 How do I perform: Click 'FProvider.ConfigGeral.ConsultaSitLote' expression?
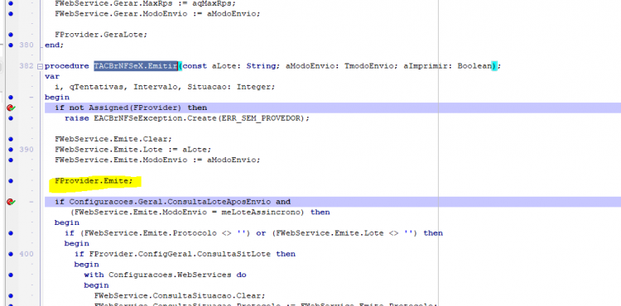click(x=180, y=254)
